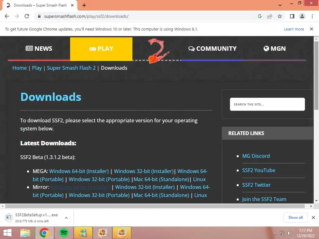Download MEGA Windows 32-bit (Portable)
The width and height of the screenshot is (319, 239).
pyautogui.click(x=99, y=179)
